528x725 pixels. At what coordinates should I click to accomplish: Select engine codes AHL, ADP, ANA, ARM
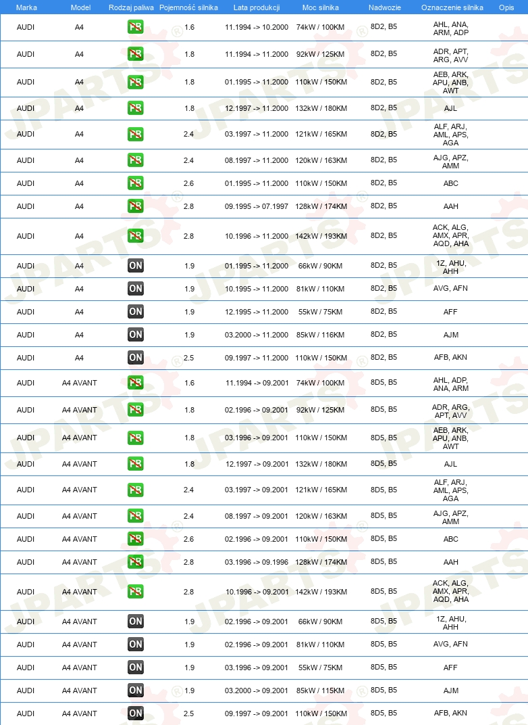[451, 384]
